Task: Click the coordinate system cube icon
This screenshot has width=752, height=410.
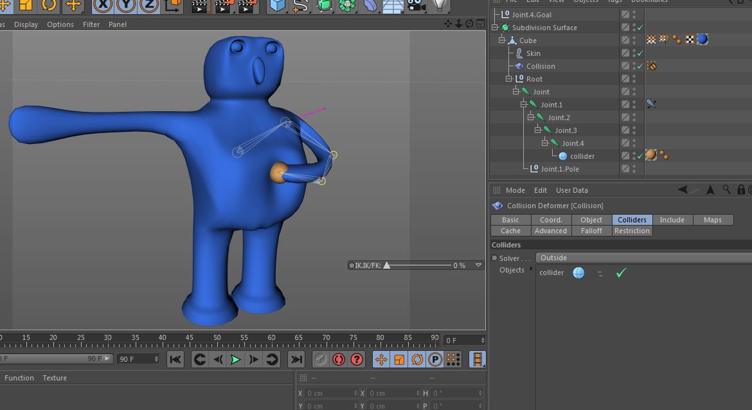Action: tap(173, 6)
